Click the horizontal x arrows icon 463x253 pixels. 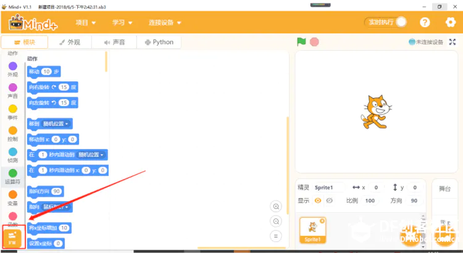tap(356, 188)
